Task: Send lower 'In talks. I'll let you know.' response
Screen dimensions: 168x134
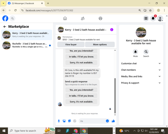Action: click(81, 96)
